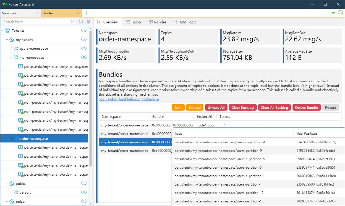Click the Add Topic tab
Image resolution: width=345 pixels, height=206 pixels.
[185, 22]
